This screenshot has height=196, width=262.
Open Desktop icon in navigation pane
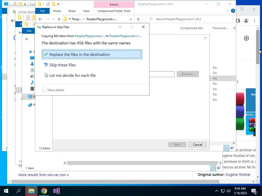(x=32, y=58)
